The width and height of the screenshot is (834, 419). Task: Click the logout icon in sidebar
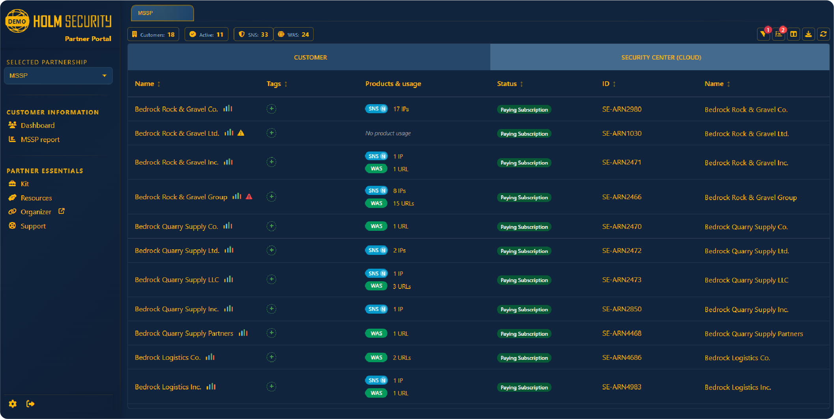pos(30,404)
